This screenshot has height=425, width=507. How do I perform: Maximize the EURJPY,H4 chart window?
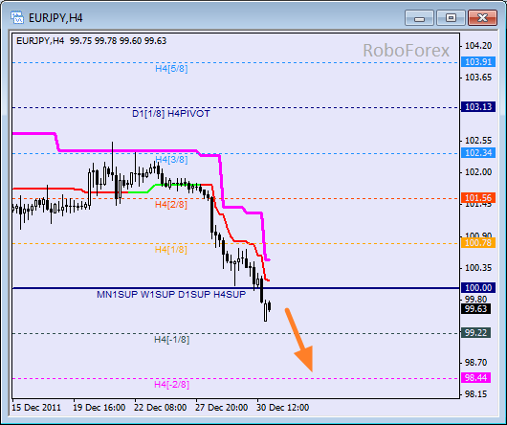pyautogui.click(x=451, y=17)
